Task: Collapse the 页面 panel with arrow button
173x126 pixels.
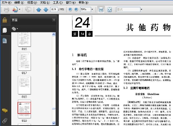Action: tap(54, 20)
